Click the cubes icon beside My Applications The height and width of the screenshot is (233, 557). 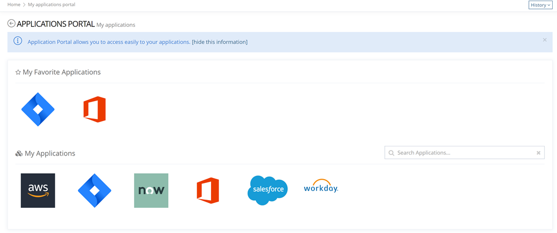click(x=19, y=154)
